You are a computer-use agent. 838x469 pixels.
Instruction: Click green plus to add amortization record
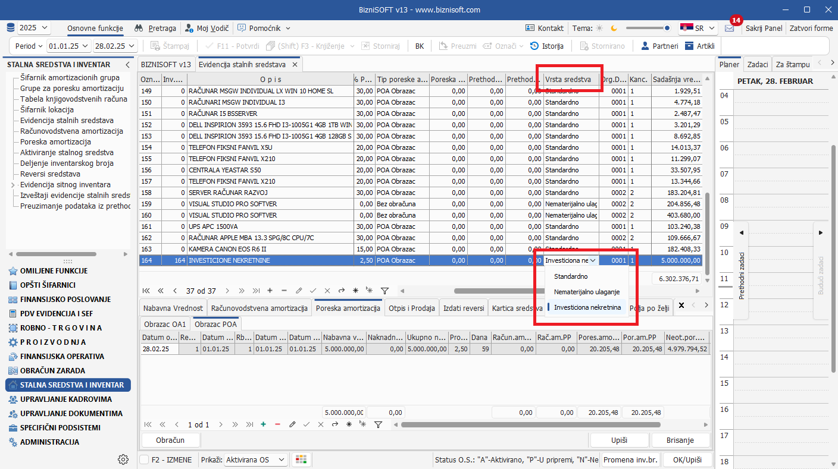(x=263, y=424)
